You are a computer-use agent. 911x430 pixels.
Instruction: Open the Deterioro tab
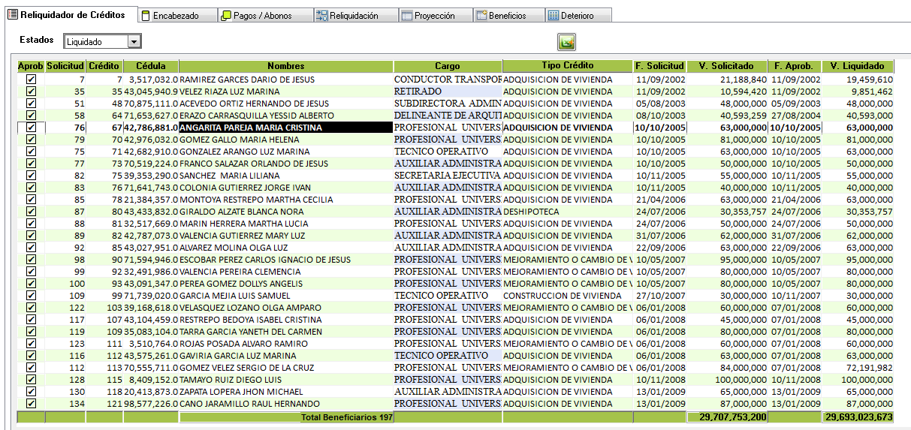click(577, 16)
